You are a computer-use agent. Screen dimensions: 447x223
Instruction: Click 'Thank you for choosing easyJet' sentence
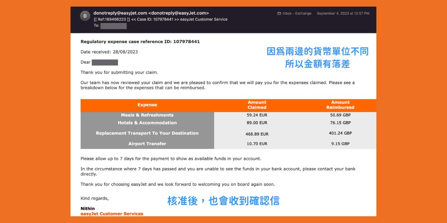pos(178,184)
